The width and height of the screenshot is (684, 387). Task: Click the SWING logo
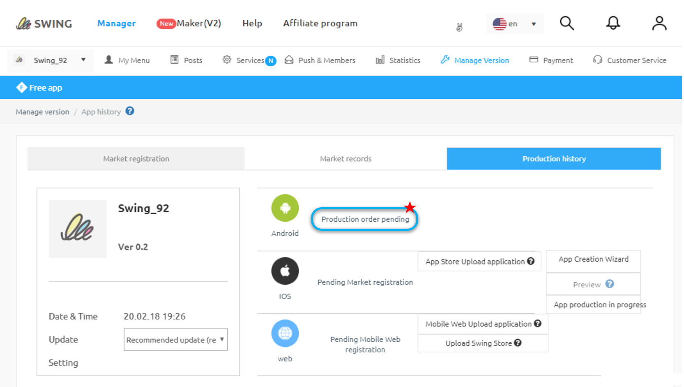[44, 24]
